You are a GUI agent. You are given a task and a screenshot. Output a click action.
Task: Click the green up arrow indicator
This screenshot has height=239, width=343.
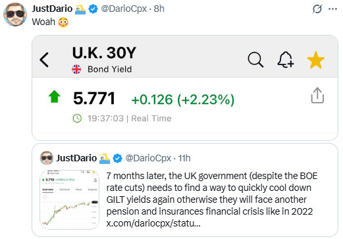click(x=54, y=97)
